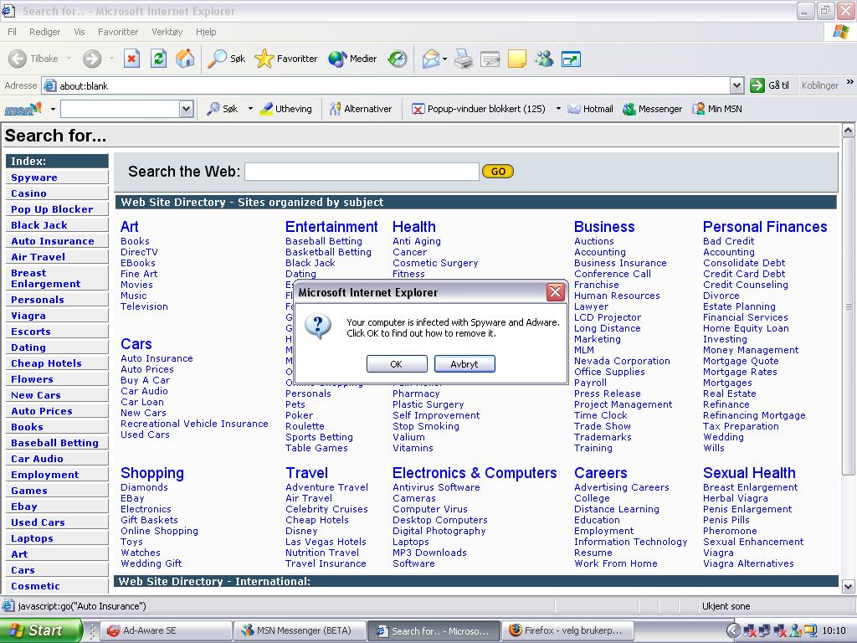Click the yellow GO search button
The height and width of the screenshot is (643, 857).
click(498, 171)
